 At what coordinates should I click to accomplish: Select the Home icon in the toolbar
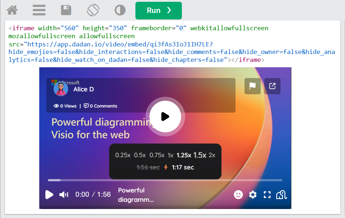[12, 10]
